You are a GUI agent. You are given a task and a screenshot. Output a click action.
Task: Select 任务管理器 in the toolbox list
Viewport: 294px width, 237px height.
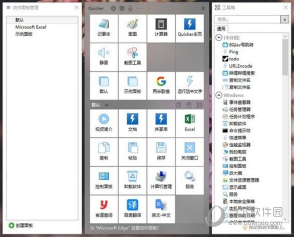coord(236,109)
